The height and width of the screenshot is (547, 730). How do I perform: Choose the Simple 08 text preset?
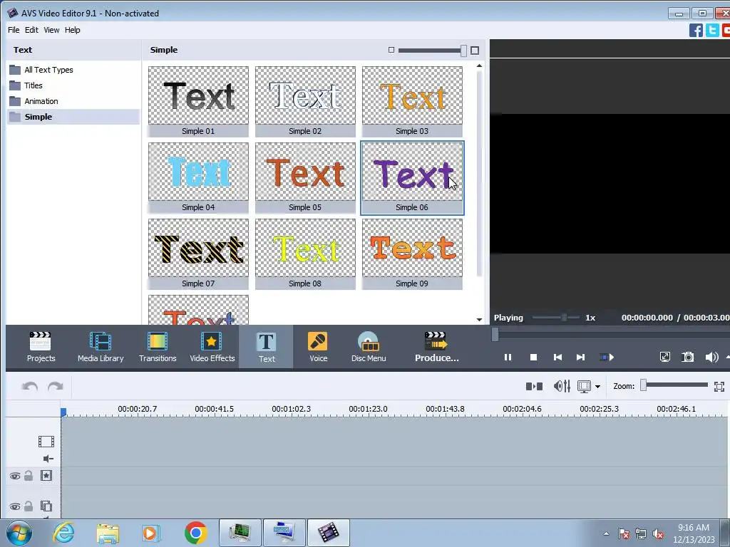[x=305, y=254]
